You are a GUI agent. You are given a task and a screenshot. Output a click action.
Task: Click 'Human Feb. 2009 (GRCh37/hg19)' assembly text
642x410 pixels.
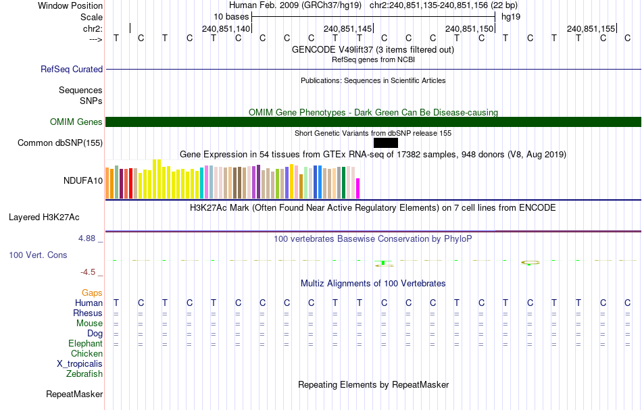(295, 5)
